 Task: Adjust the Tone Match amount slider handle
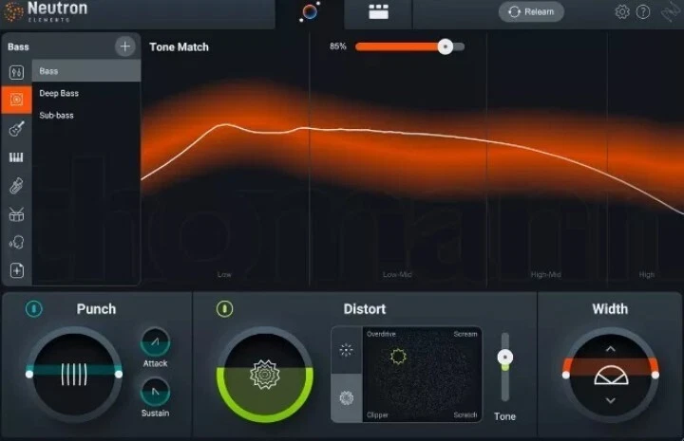[446, 46]
